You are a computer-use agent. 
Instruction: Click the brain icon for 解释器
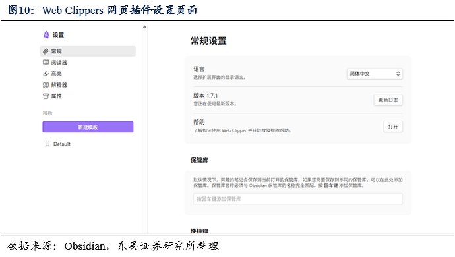pos(45,85)
